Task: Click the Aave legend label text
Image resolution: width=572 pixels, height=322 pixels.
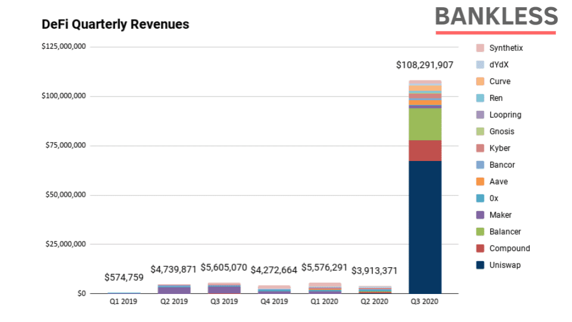Action: 499,181
